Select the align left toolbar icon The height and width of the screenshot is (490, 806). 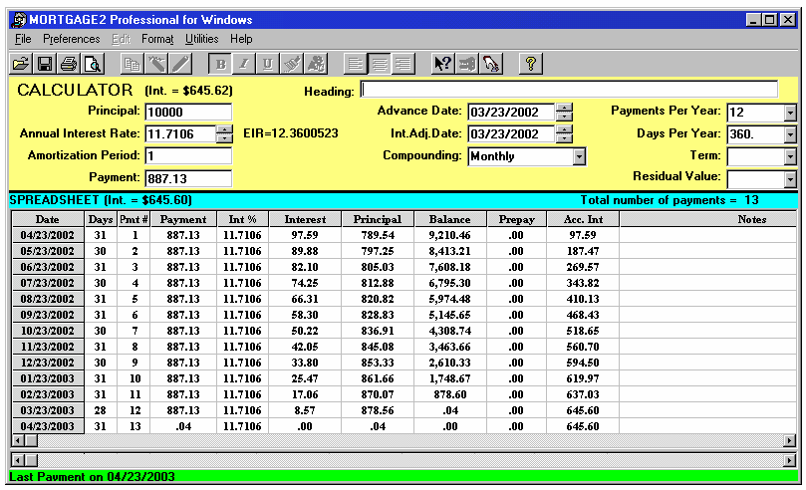[356, 64]
